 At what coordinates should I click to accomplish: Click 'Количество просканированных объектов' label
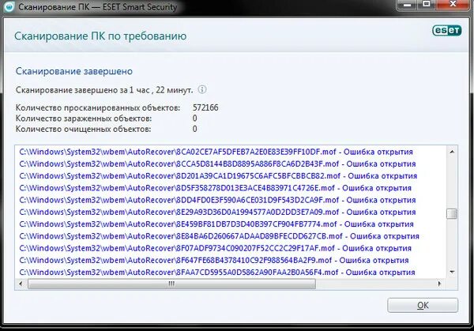98,107
